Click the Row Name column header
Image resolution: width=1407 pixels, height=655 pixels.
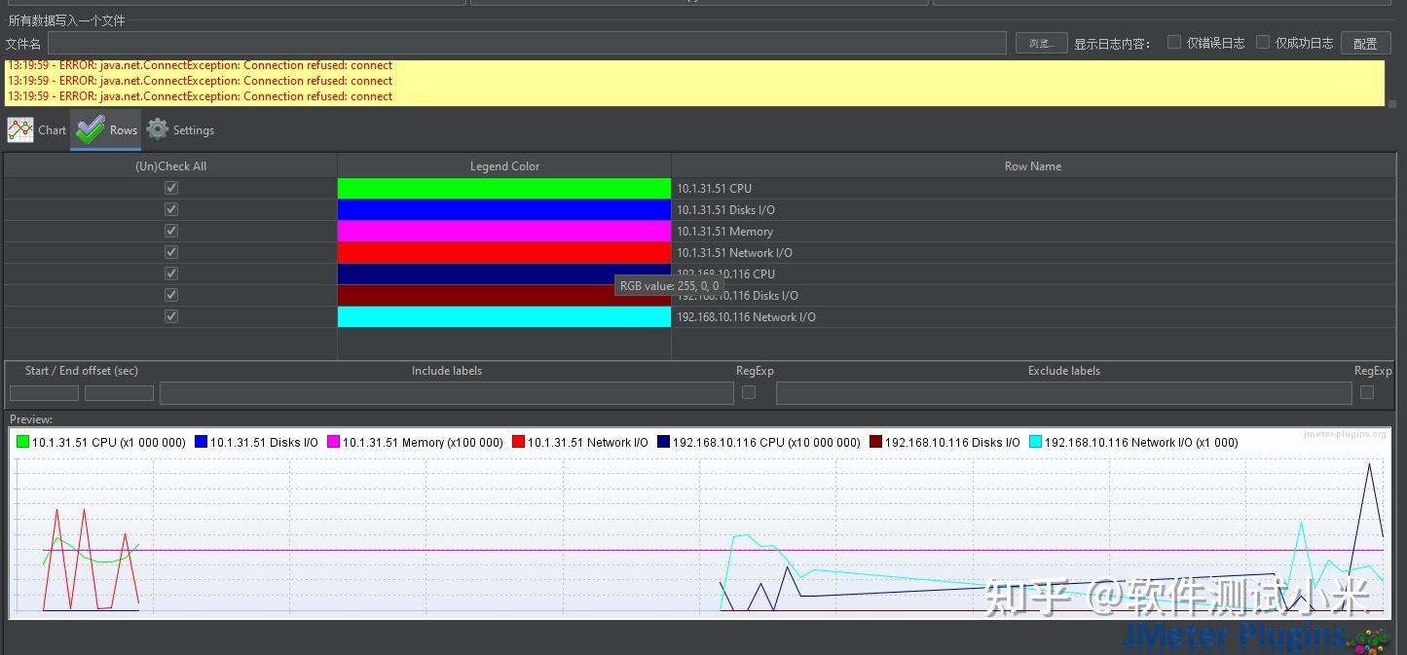pos(1033,165)
